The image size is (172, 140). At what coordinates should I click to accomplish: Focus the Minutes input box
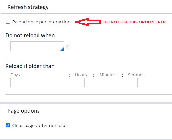[x=104, y=82]
